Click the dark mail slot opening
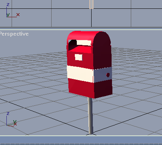 (72, 45)
